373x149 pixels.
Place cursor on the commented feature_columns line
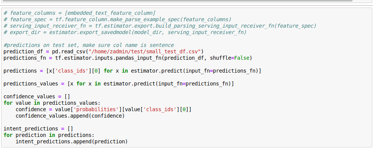[x=80, y=13]
